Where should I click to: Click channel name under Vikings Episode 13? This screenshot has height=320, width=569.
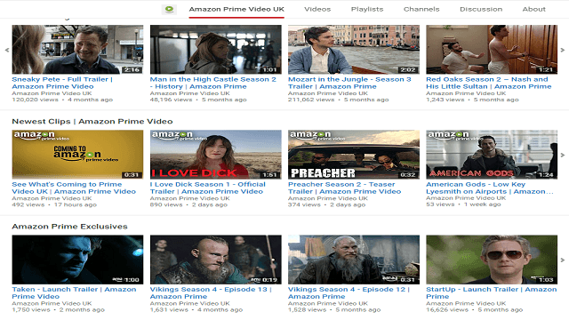[x=189, y=303]
